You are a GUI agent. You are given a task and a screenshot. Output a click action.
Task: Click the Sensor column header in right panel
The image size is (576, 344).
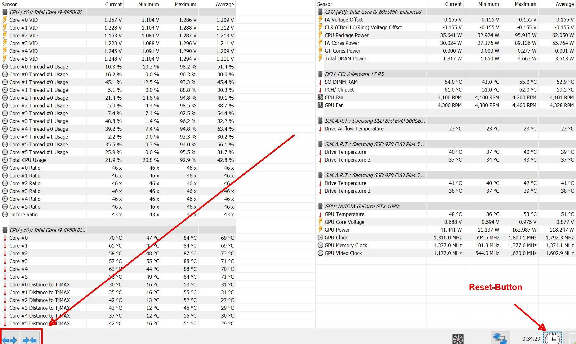coord(371,4)
